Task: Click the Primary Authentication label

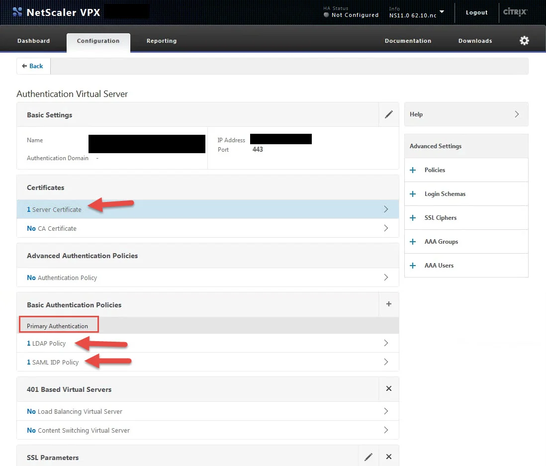Action: point(58,326)
